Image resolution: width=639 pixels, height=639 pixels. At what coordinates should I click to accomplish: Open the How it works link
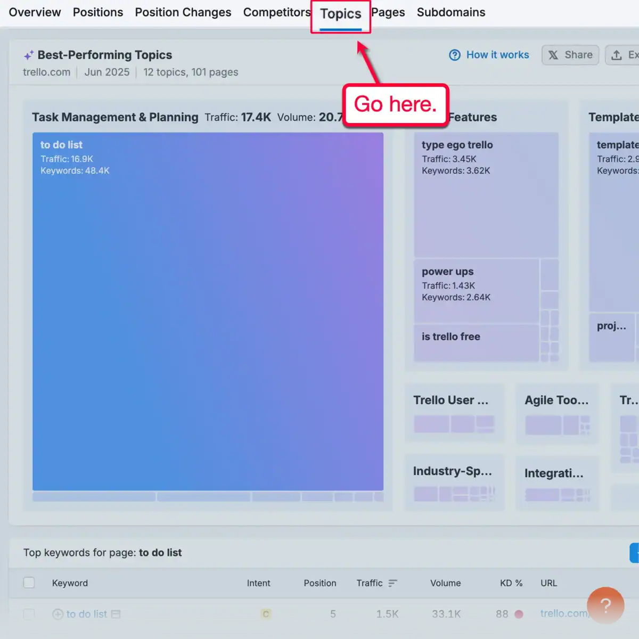click(x=497, y=55)
